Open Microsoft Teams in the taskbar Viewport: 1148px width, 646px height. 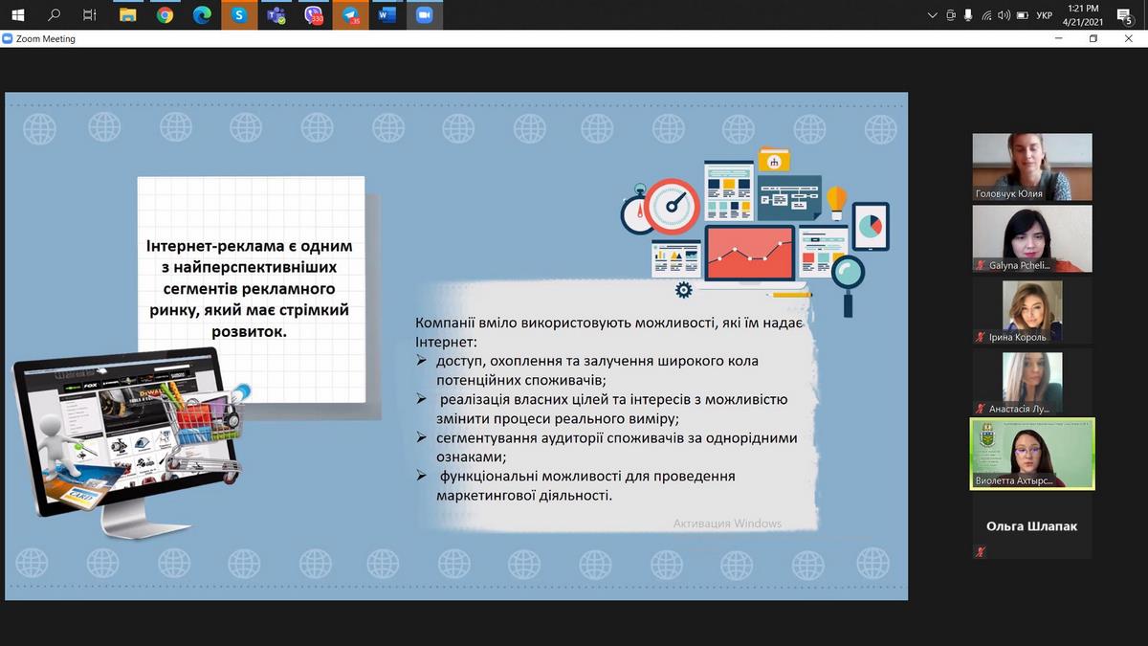pyautogui.click(x=276, y=15)
